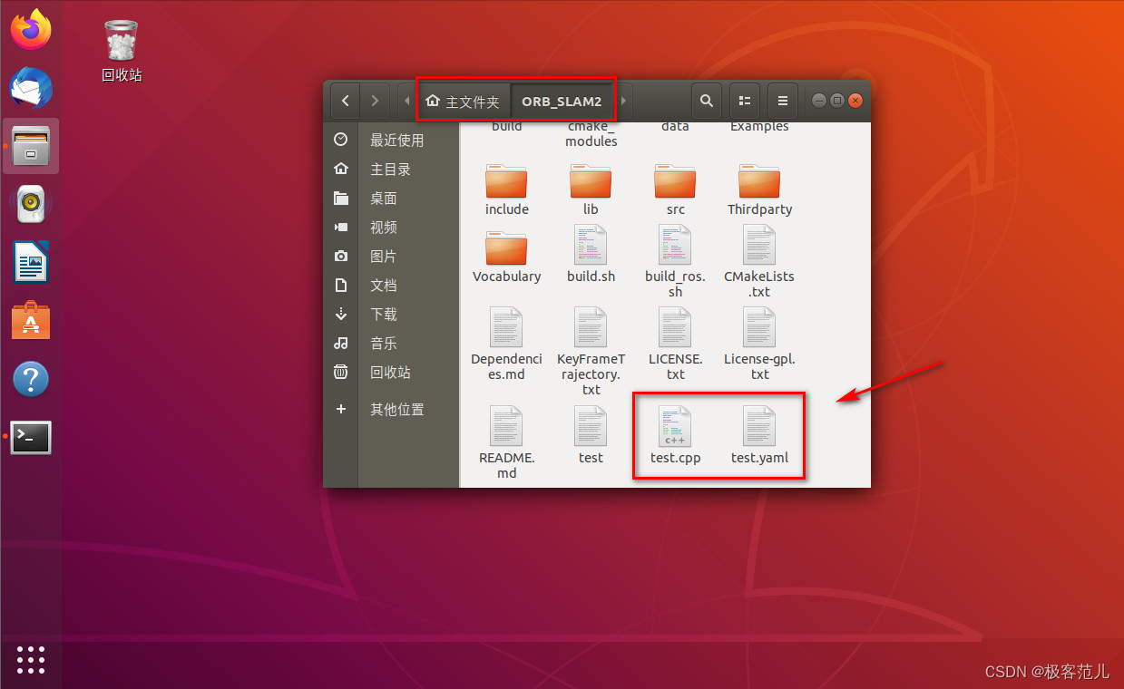Image resolution: width=1124 pixels, height=689 pixels.
Task: Select the KeyFrameTrajectory.txt file
Action: point(591,352)
